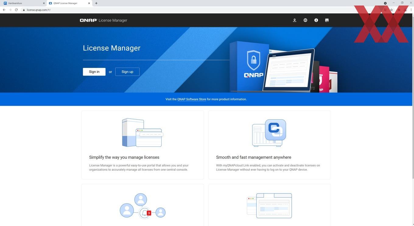
Task: Open the QNAP Software Store link
Action: [192, 99]
